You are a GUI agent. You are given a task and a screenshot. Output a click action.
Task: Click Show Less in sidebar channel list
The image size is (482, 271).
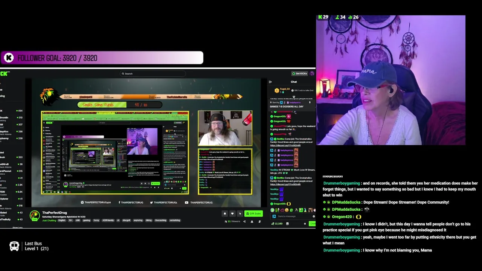click(17, 227)
